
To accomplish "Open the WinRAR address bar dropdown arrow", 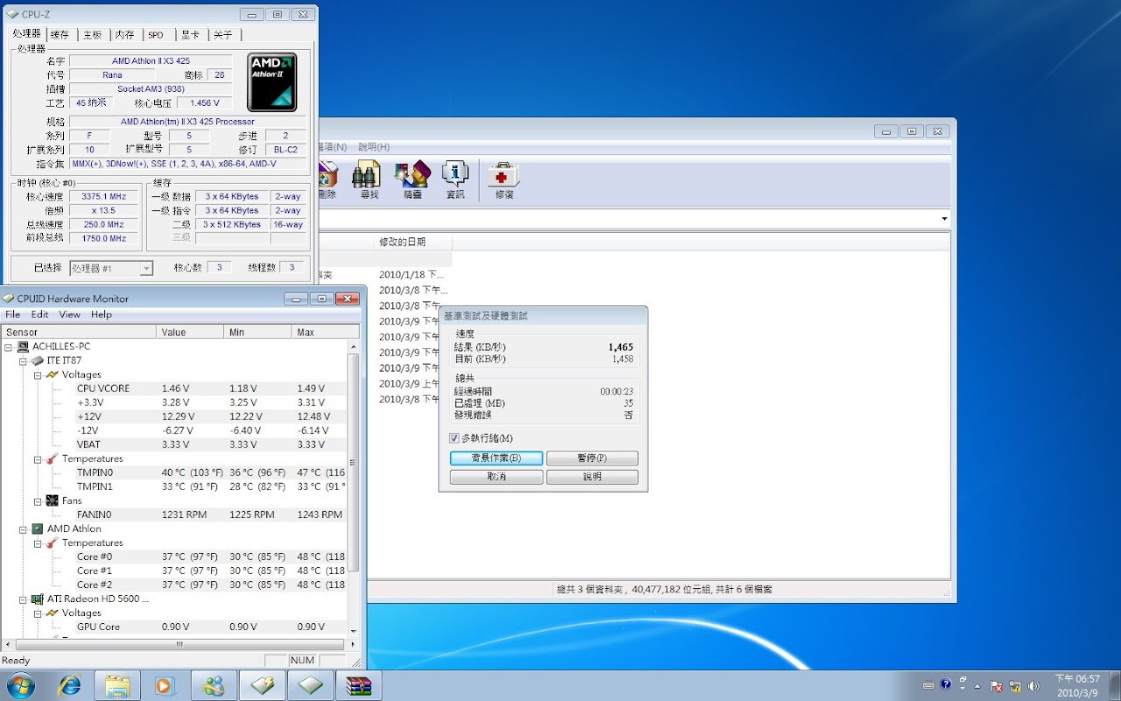I will (x=944, y=218).
